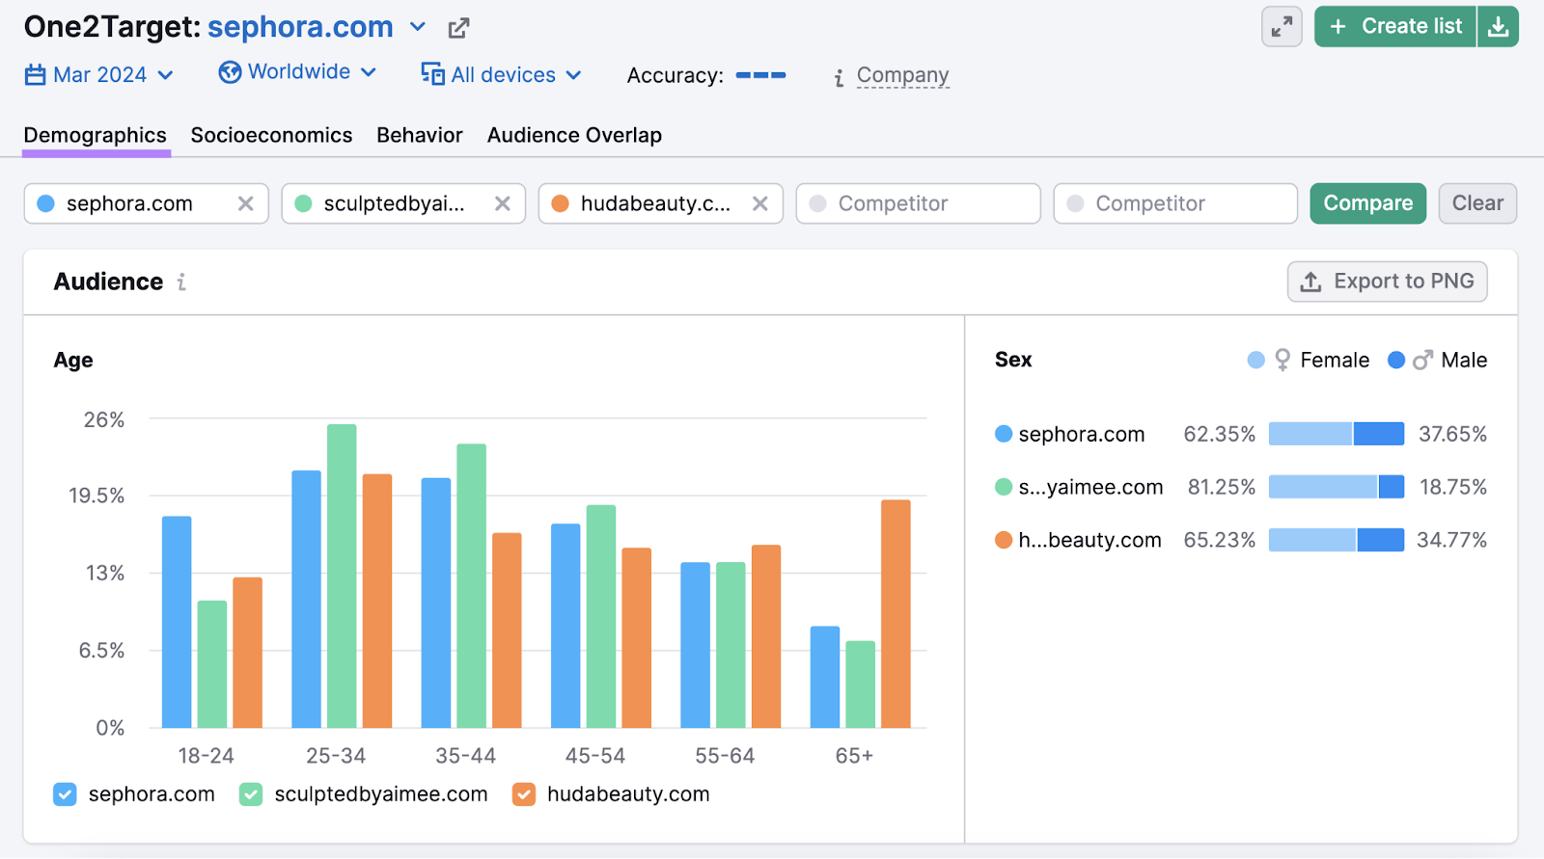1544x859 pixels.
Task: Expand the Worldwide location dropdown
Action: coord(297,72)
